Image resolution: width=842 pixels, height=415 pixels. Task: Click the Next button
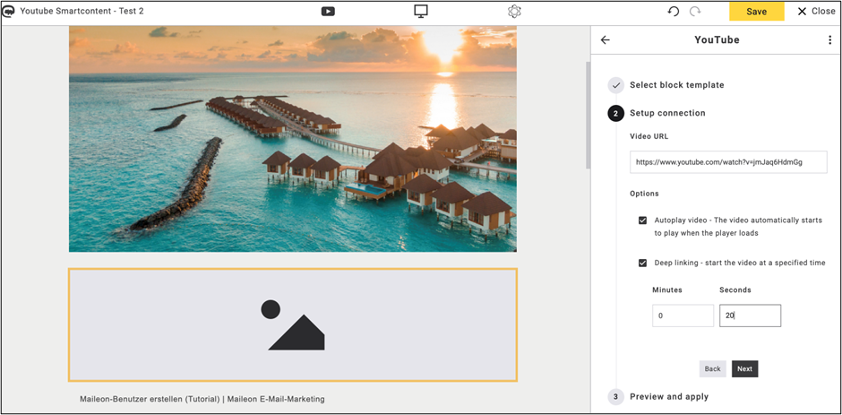[744, 368]
